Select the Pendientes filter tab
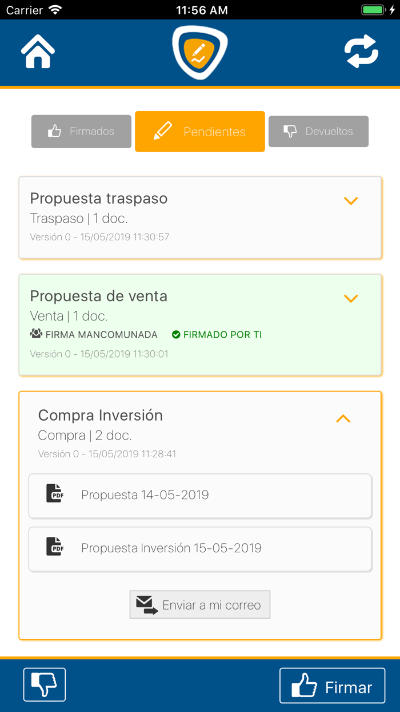Screen dimensions: 400x712 pos(200,131)
